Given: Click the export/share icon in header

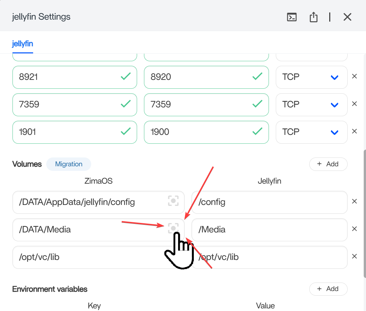Looking at the screenshot, I should coord(314,17).
